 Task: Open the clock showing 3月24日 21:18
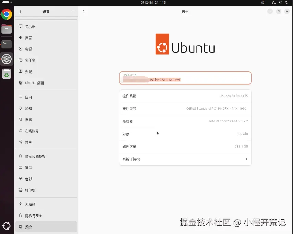pos(153,2)
